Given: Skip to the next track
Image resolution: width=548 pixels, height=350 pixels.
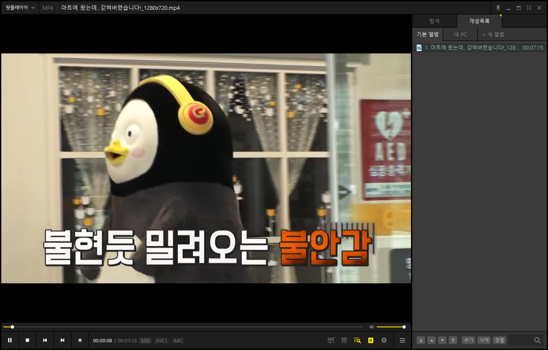Looking at the screenshot, I should point(63,340).
